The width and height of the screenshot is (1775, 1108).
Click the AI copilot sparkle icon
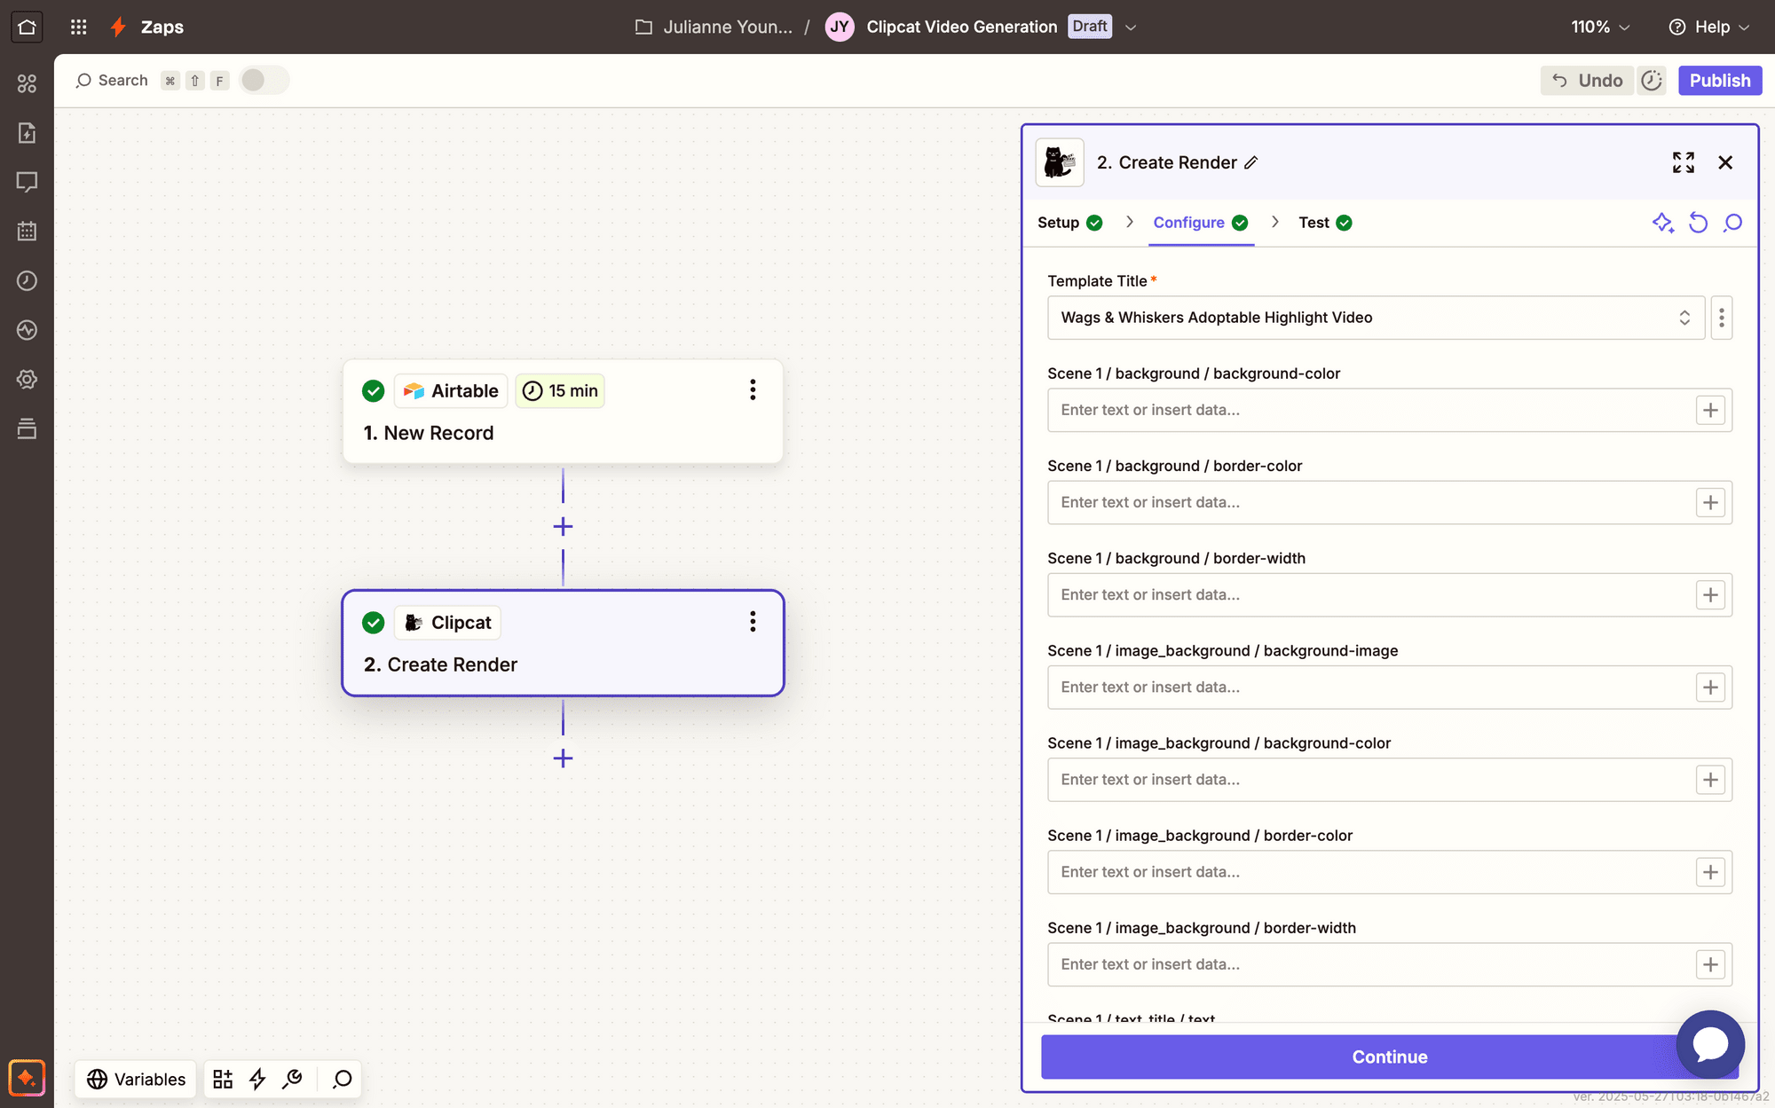[27, 1078]
